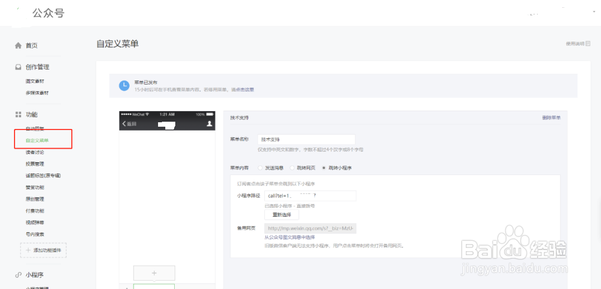Click the profile icon in phone preview header

(x=210, y=123)
